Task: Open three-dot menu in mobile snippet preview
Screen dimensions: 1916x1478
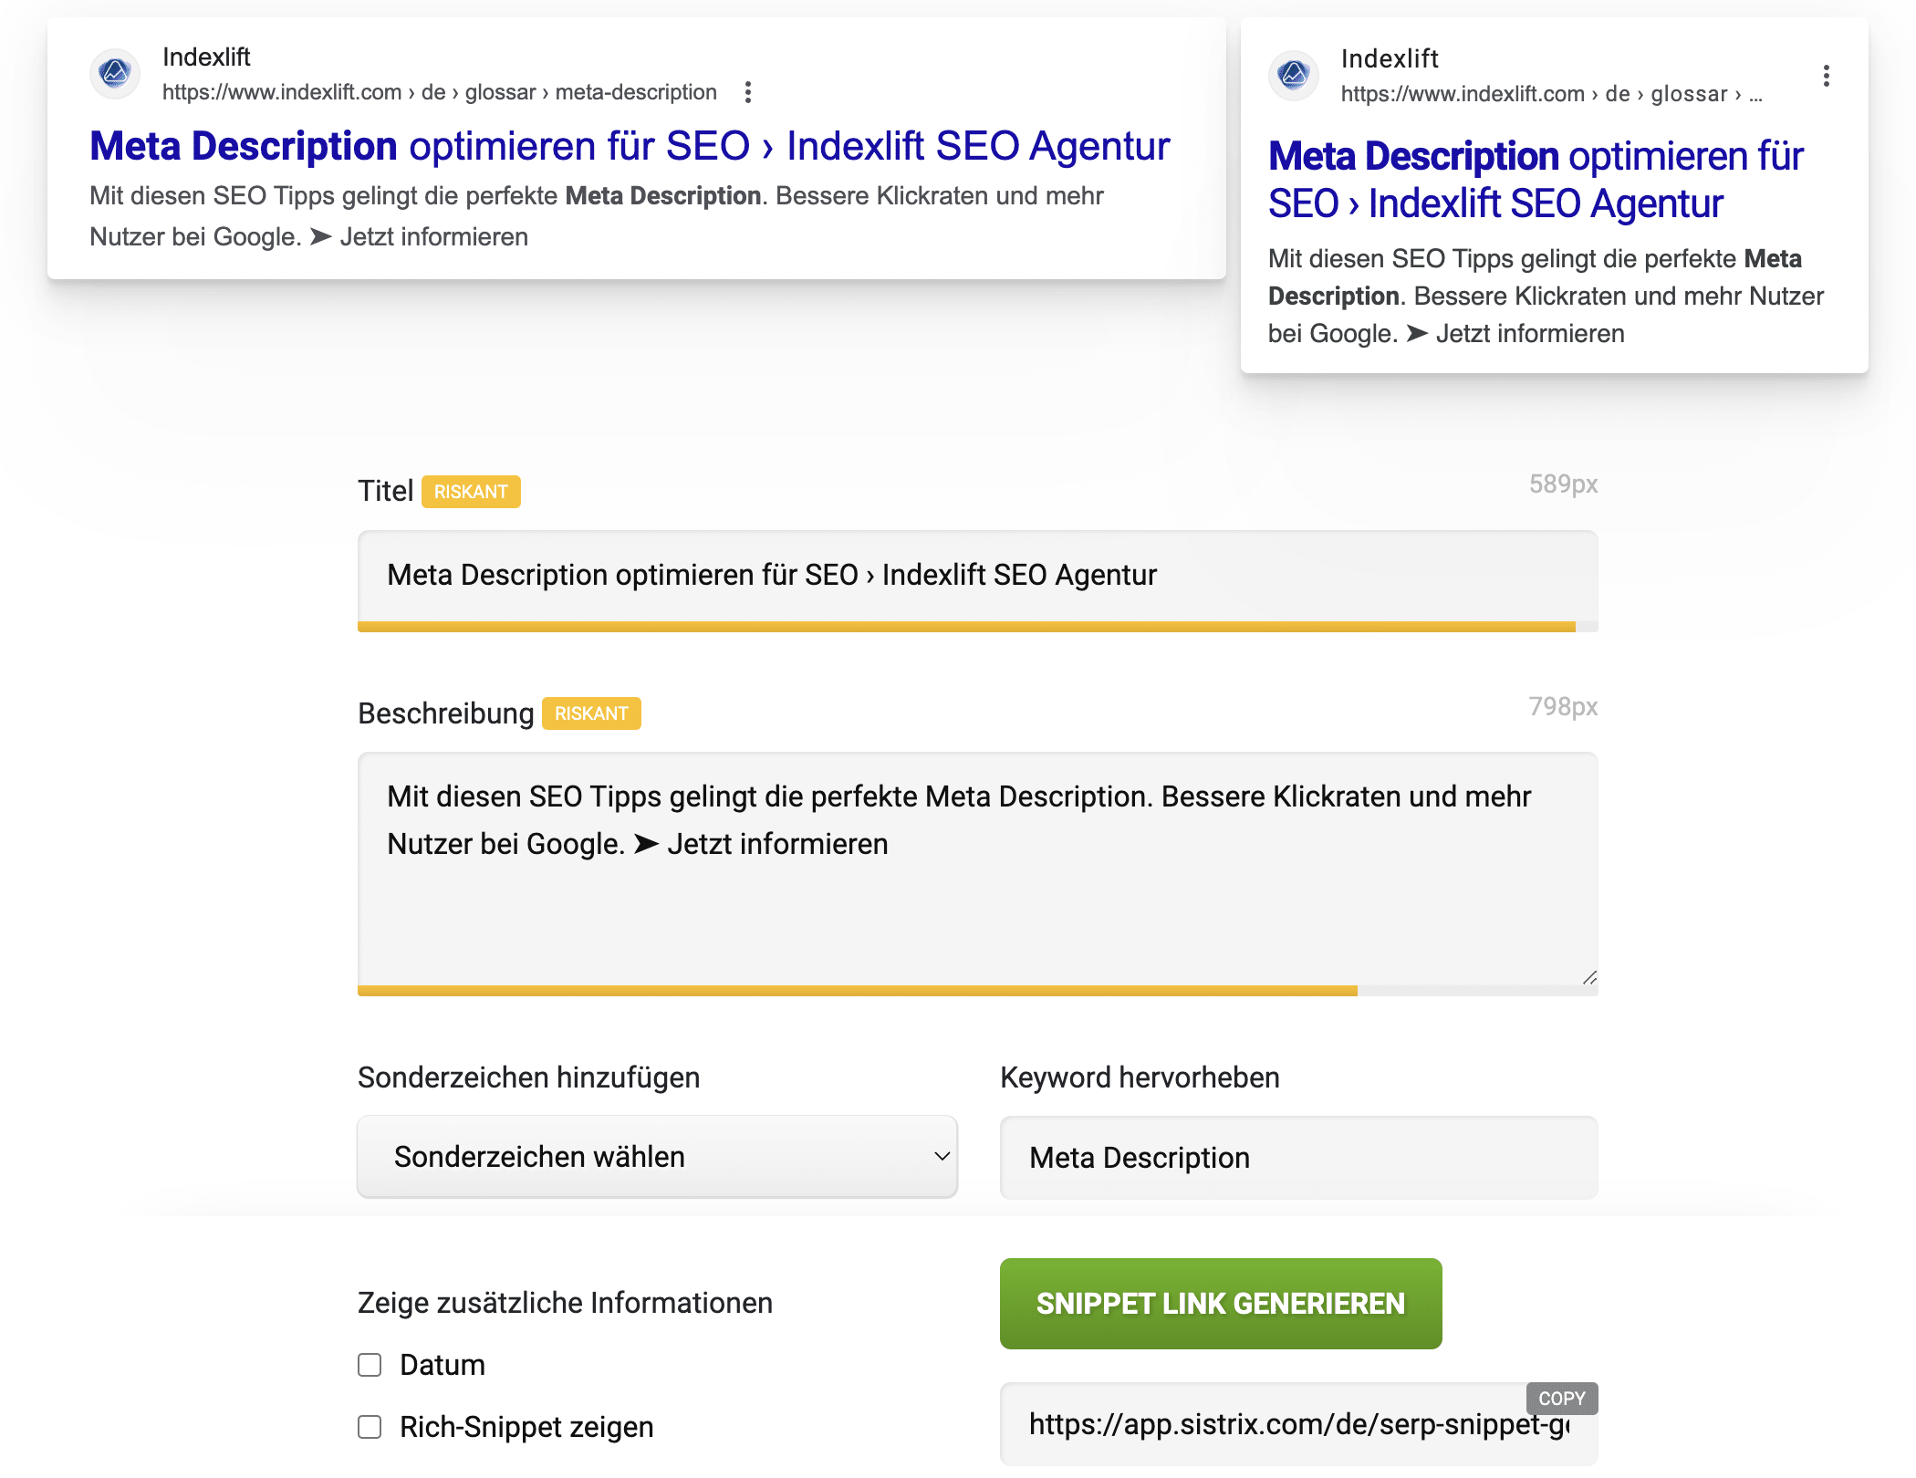Action: pyautogui.click(x=1826, y=76)
